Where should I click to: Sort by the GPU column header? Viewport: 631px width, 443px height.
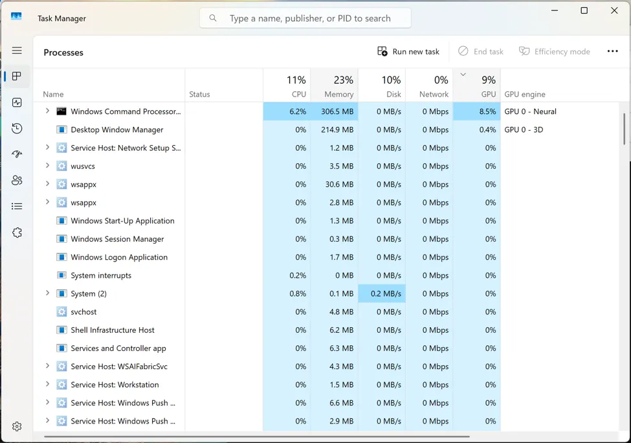477,85
